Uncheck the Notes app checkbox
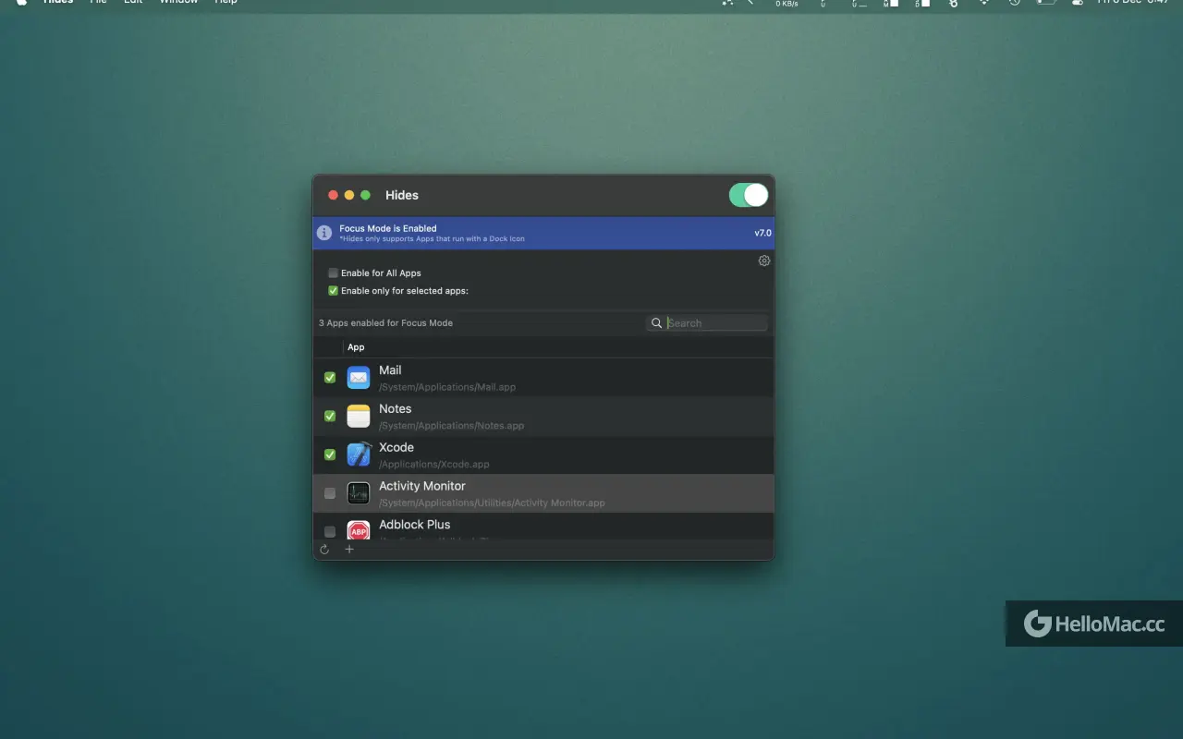Screen dimensions: 1183x739 pyautogui.click(x=330, y=417)
